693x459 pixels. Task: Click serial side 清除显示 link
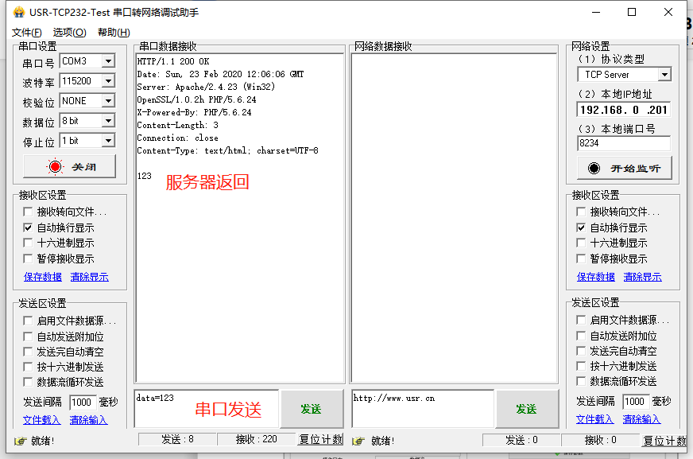click(x=89, y=277)
